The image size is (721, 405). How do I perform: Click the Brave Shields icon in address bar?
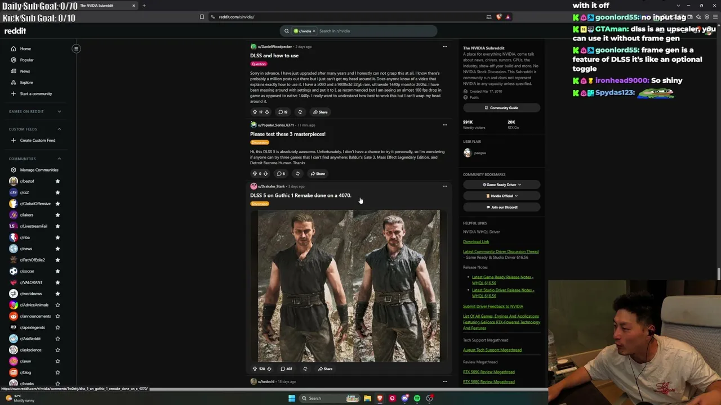point(499,17)
